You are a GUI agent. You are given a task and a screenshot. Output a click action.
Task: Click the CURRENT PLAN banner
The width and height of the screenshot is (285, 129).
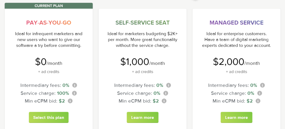coord(49,6)
